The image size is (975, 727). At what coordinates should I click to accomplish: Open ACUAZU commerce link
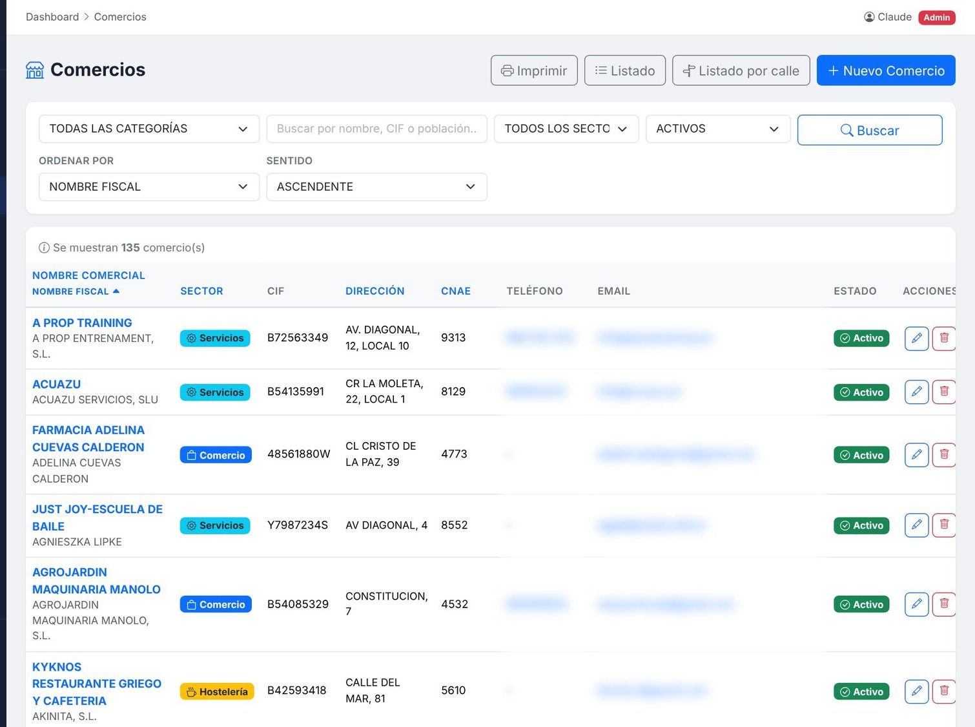57,384
